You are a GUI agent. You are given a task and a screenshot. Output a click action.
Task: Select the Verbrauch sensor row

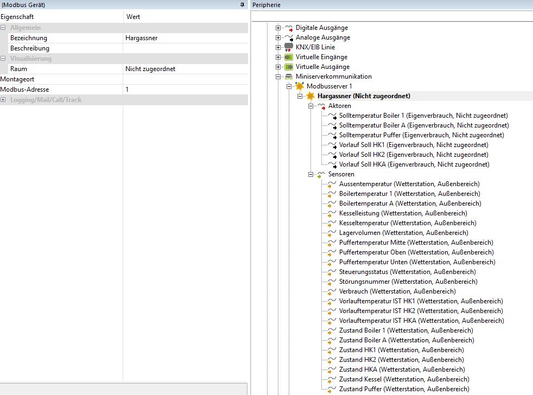click(397, 292)
